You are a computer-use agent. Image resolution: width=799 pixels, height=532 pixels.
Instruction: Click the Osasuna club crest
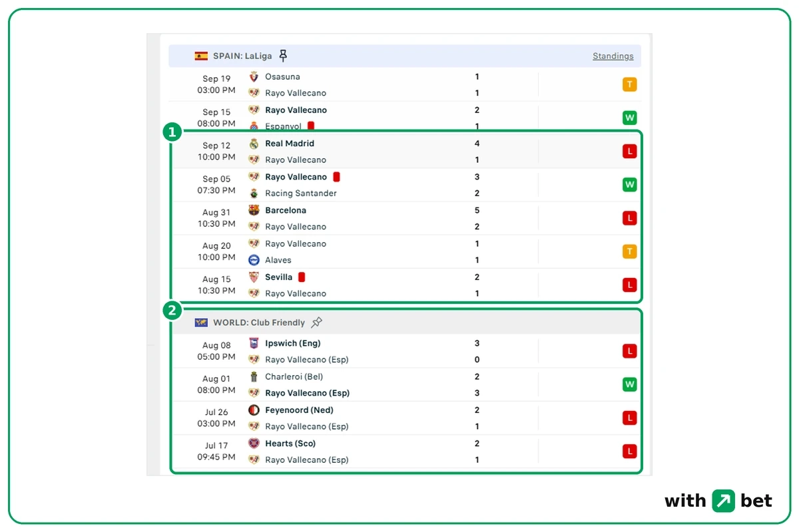pos(254,77)
